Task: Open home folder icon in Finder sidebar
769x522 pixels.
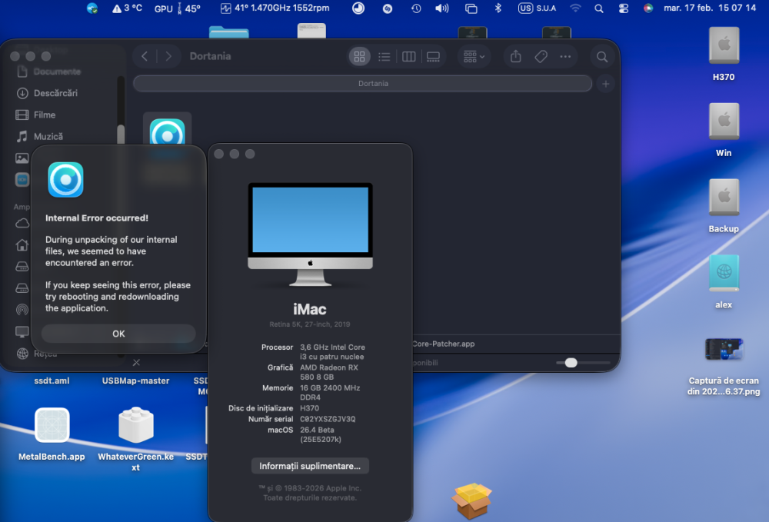Action: 22,244
